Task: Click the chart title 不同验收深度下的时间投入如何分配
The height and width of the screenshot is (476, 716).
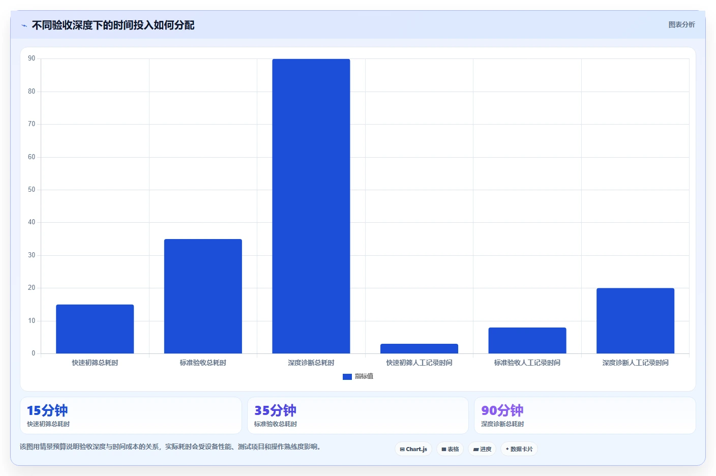Action: (x=113, y=25)
